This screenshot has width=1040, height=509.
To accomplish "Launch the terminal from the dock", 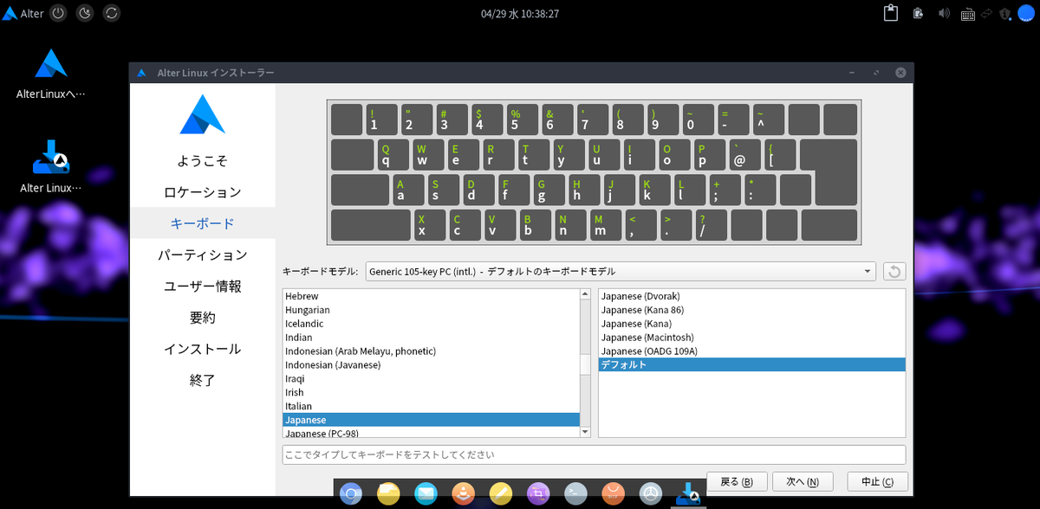I will pyautogui.click(x=575, y=494).
